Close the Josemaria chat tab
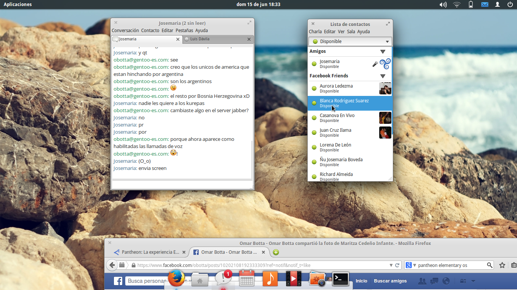The width and height of the screenshot is (517, 290). [x=178, y=39]
